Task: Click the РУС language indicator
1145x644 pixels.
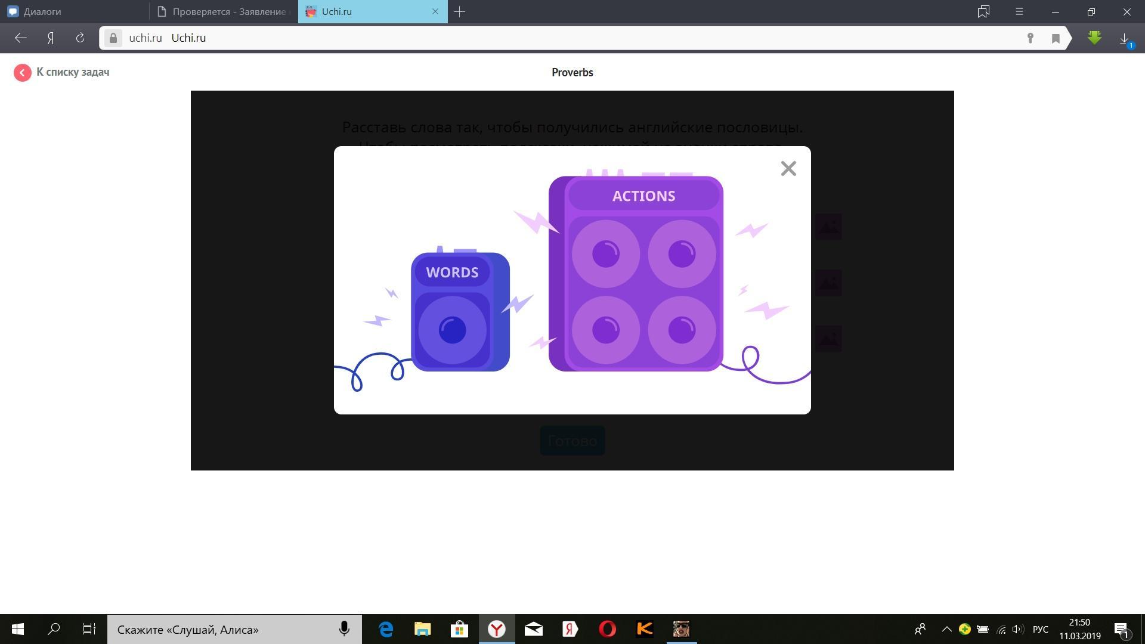Action: [x=1040, y=629]
